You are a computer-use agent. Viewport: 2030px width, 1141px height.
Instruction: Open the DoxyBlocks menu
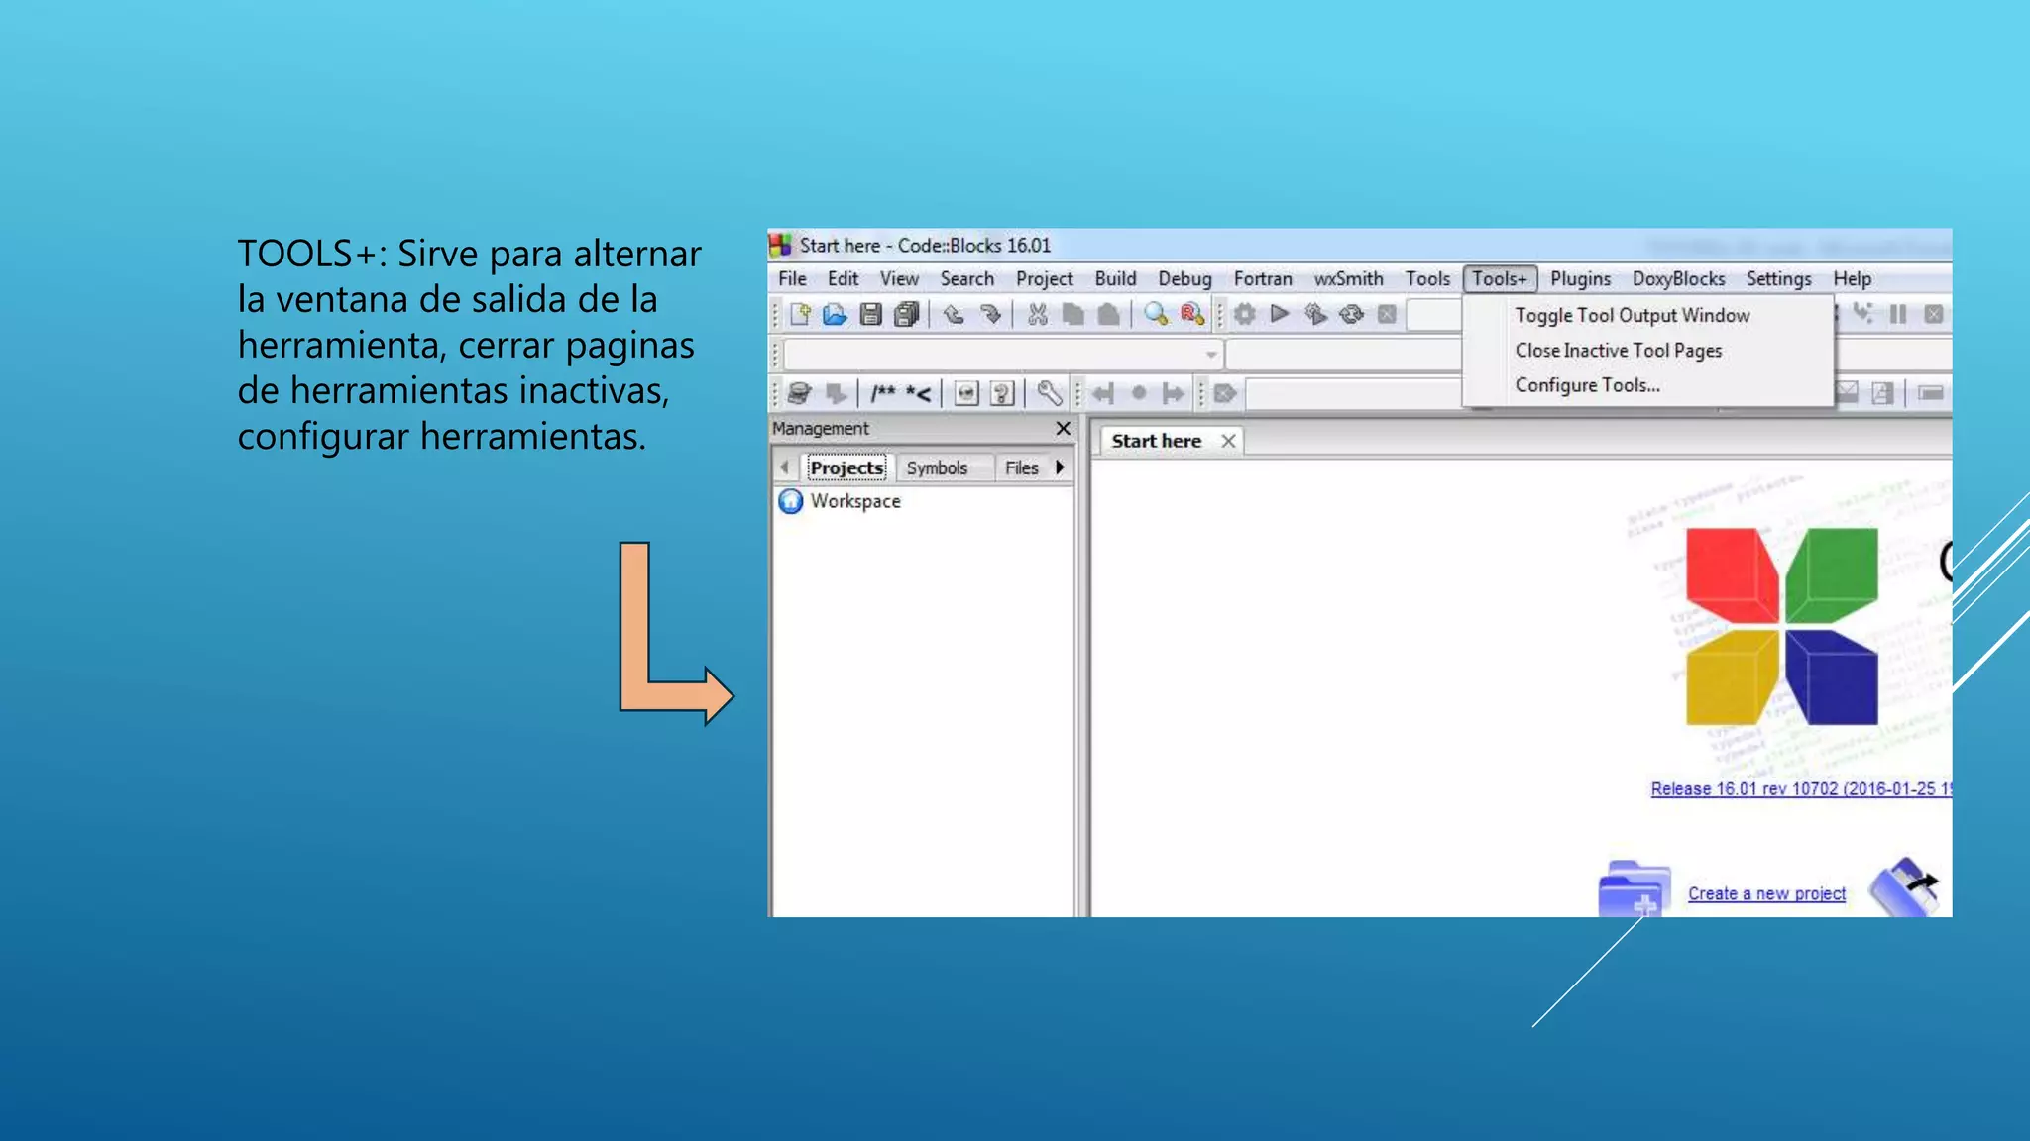[x=1678, y=279]
